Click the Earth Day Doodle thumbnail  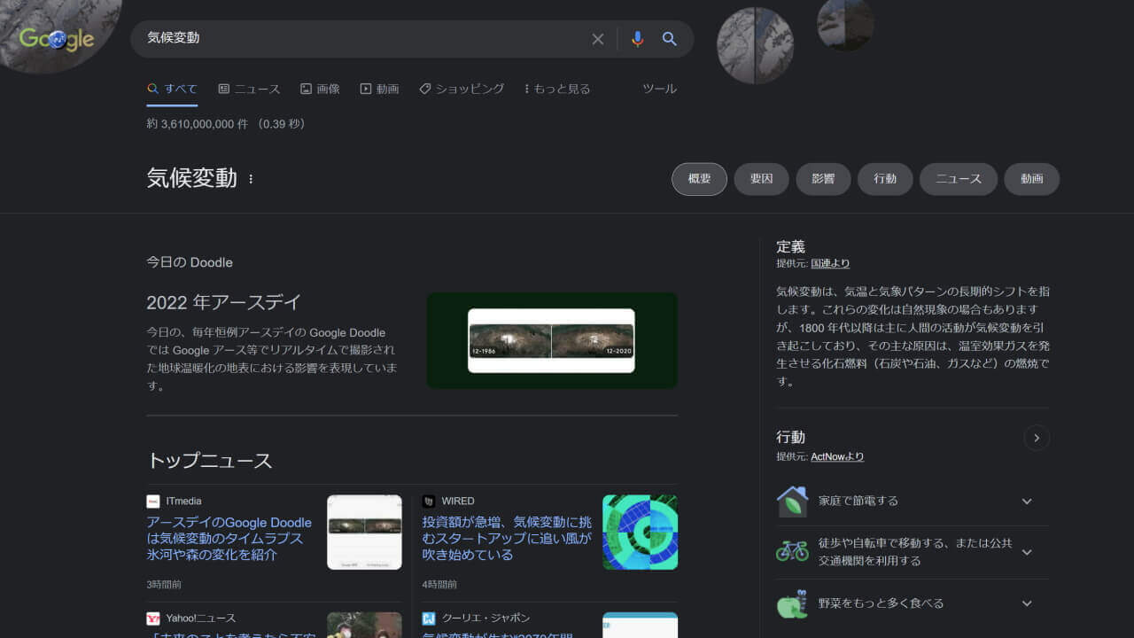(x=551, y=340)
